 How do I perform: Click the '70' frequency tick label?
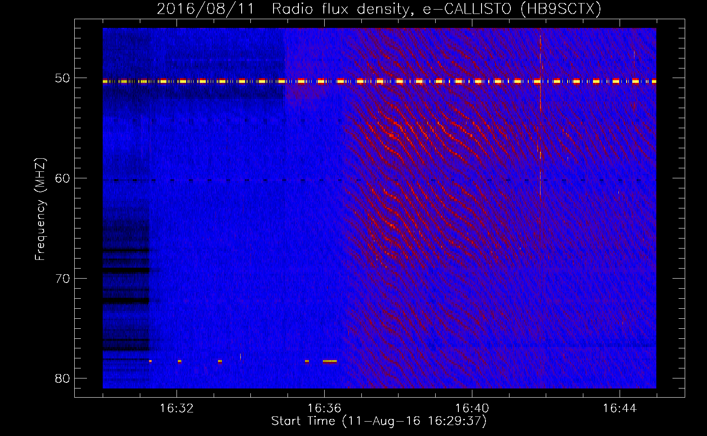[62, 279]
